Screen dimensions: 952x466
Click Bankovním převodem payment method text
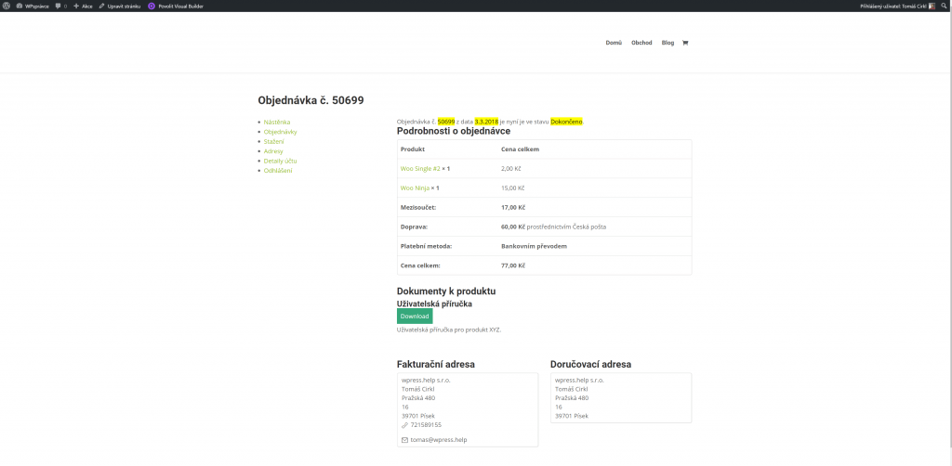[x=535, y=246]
